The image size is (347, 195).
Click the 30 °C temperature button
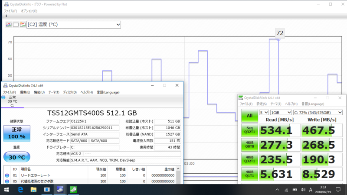(x=17, y=157)
